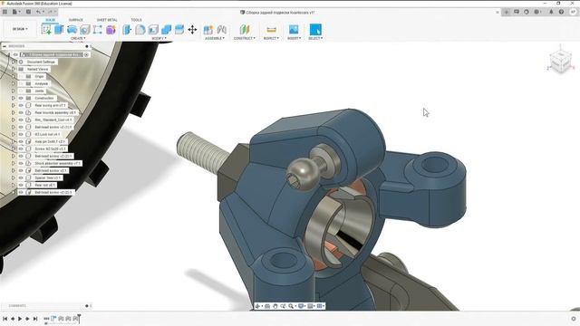The image size is (580, 326).
Task: Hide the Shock absorber assembly component
Action: [21, 163]
